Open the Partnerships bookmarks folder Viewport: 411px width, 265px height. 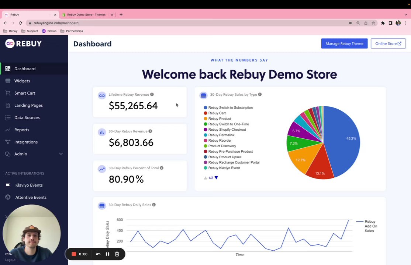72,31
